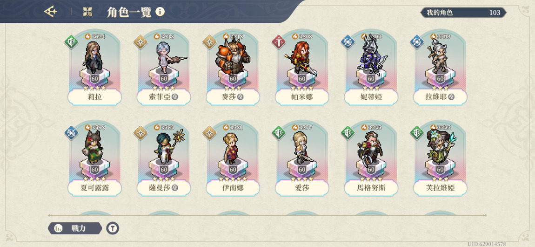Select the 愛莎 character sprite
The width and height of the screenshot is (535, 247).
click(x=301, y=148)
